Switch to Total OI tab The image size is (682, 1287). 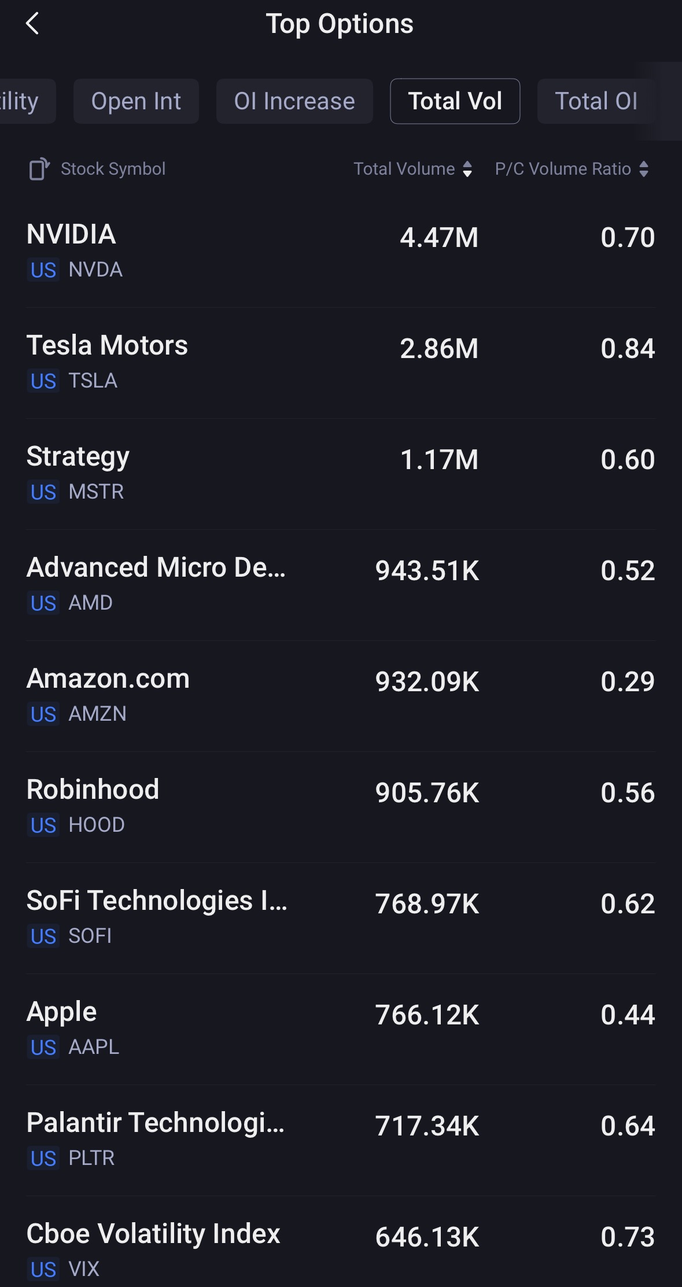pos(596,101)
